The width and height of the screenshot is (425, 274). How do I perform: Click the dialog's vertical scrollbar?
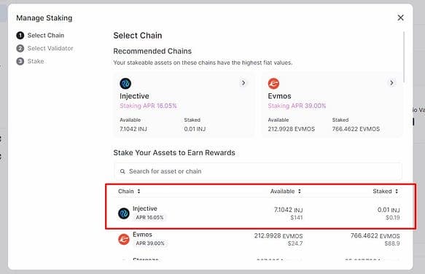tap(404, 57)
